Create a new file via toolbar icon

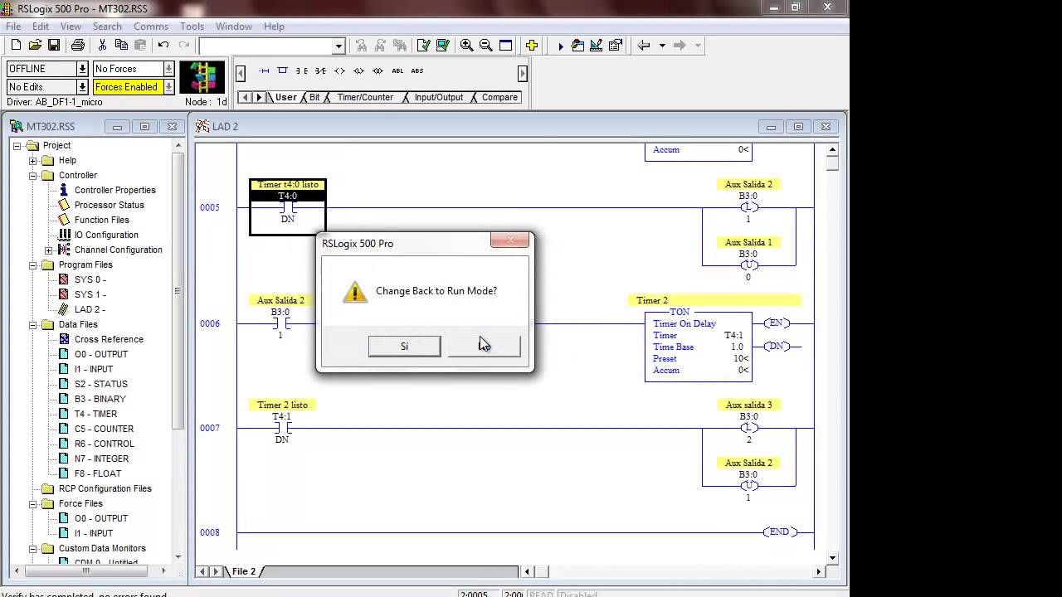point(17,46)
